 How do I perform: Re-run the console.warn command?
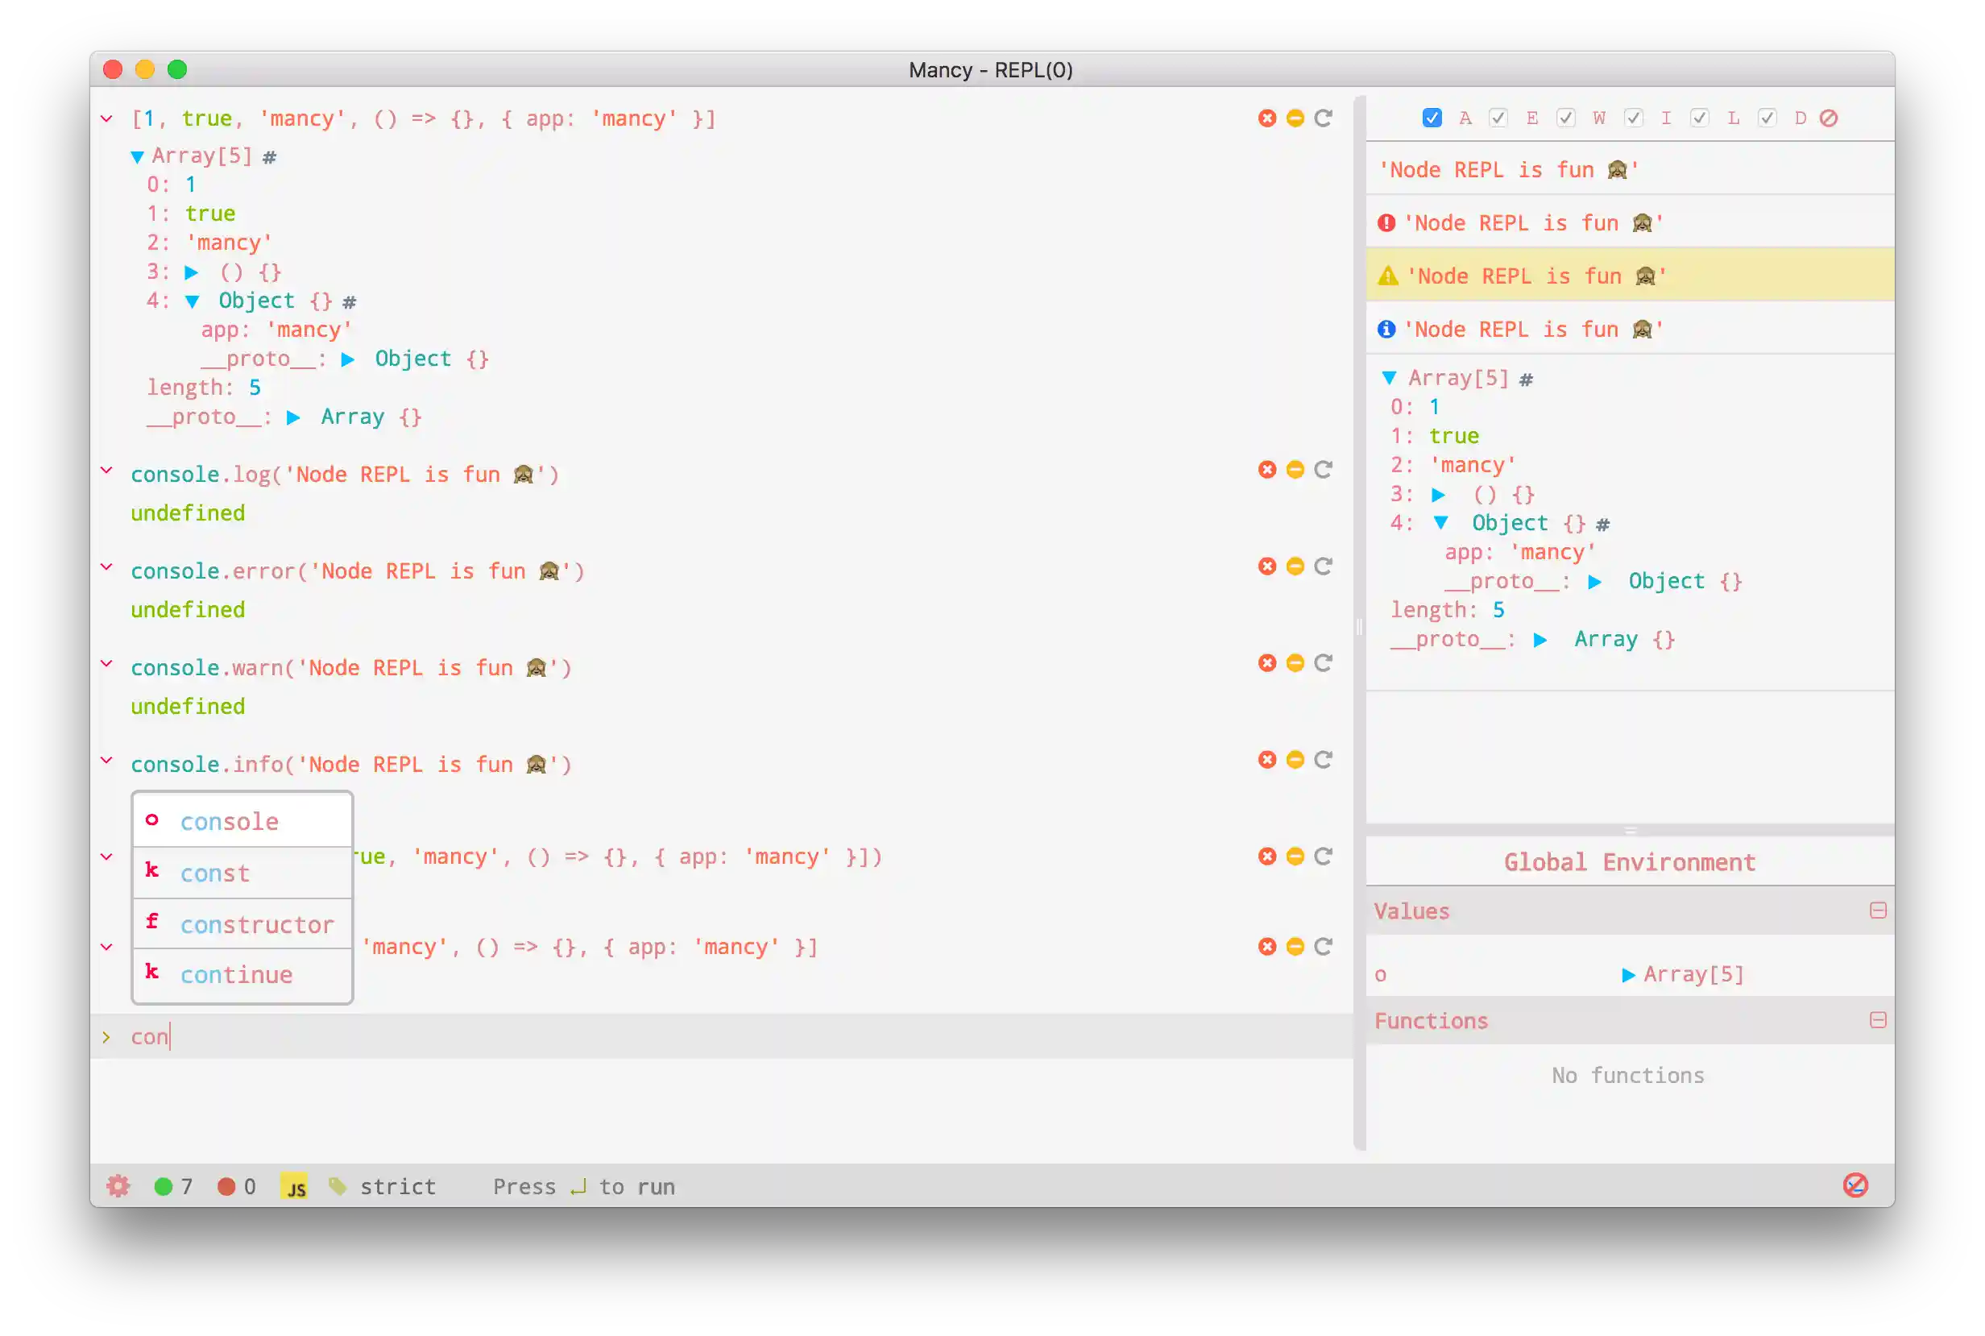(1323, 663)
